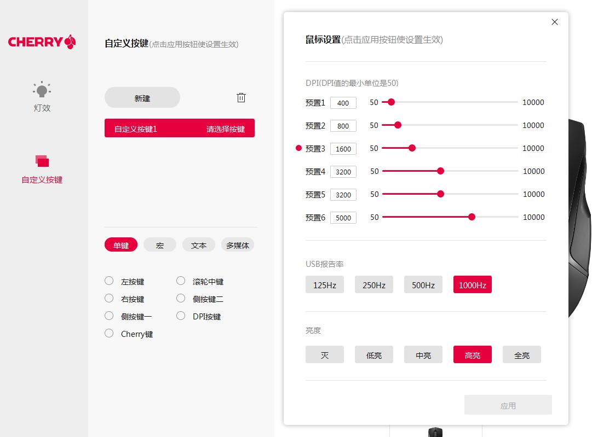Click the 新建 button
The height and width of the screenshot is (437, 615).
tap(142, 97)
